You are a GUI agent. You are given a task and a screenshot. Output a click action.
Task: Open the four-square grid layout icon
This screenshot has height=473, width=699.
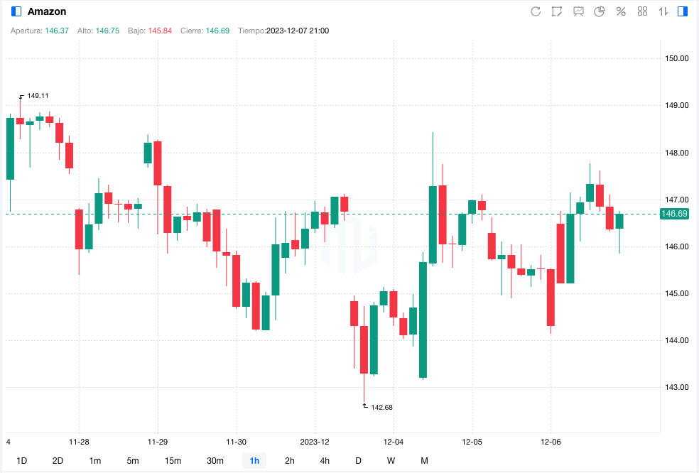642,11
